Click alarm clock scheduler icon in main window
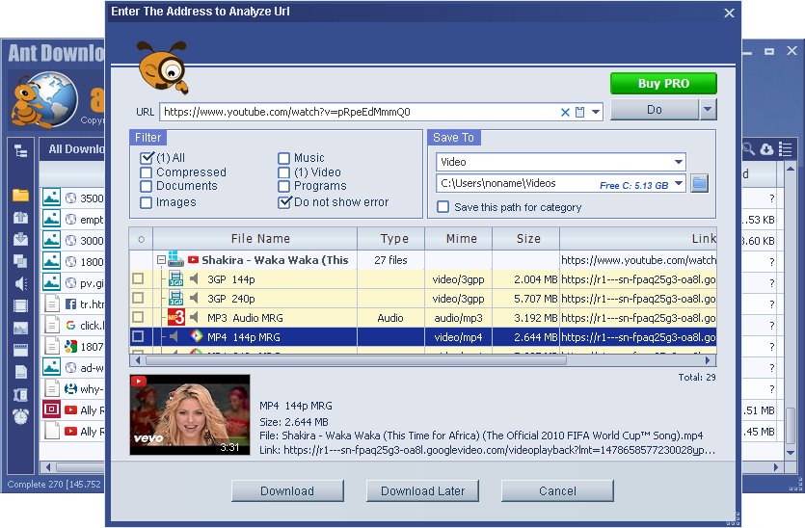805x528 pixels. [20, 416]
